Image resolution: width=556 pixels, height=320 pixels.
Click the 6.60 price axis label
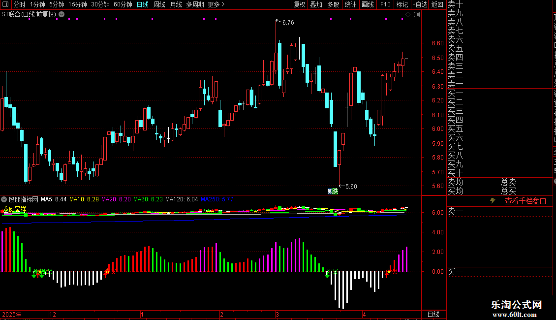pyautogui.click(x=437, y=43)
